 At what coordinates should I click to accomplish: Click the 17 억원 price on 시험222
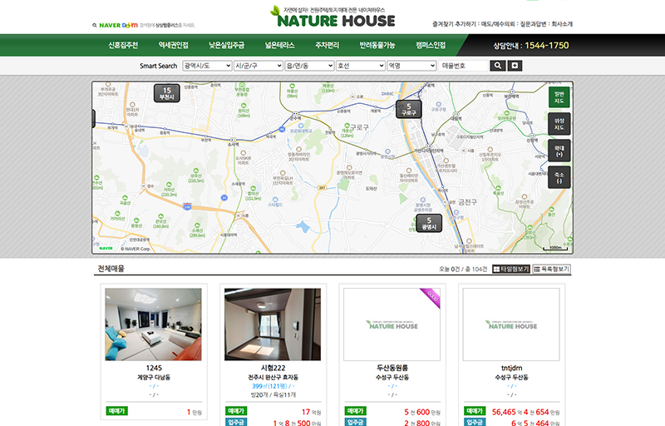point(311,412)
